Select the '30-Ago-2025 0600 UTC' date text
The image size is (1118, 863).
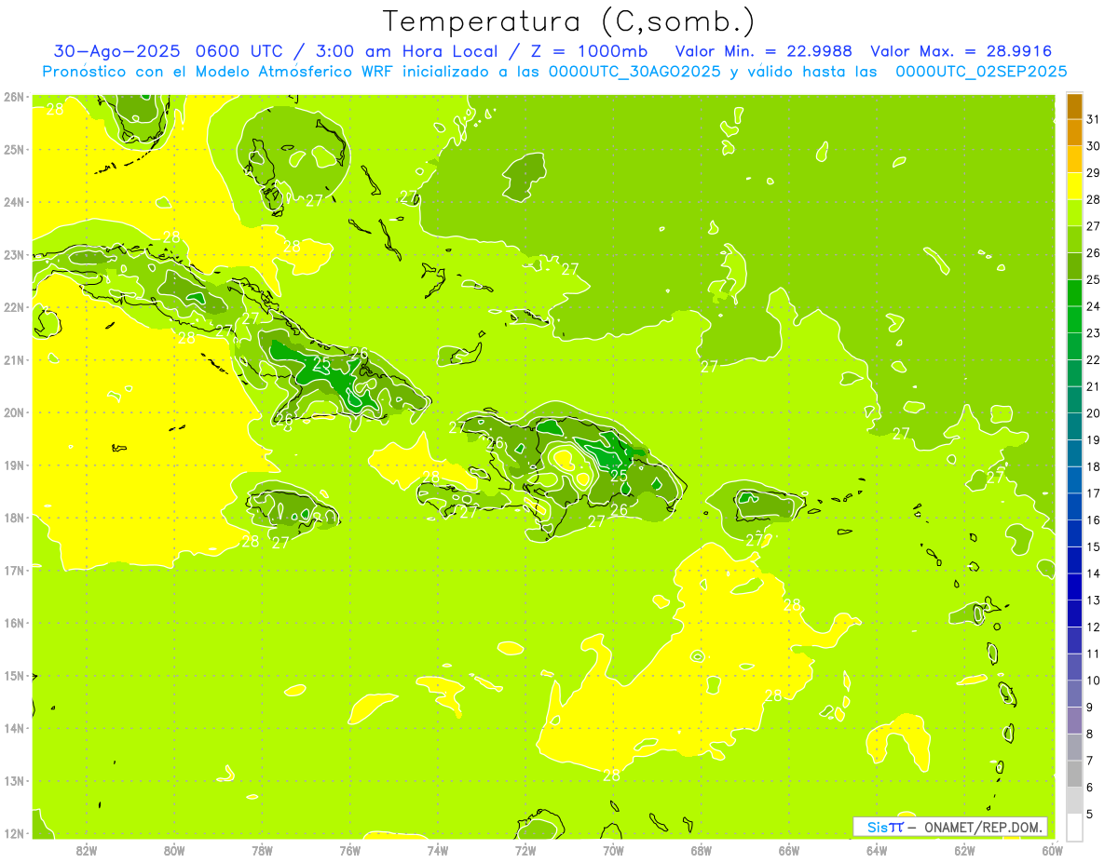tap(168, 51)
